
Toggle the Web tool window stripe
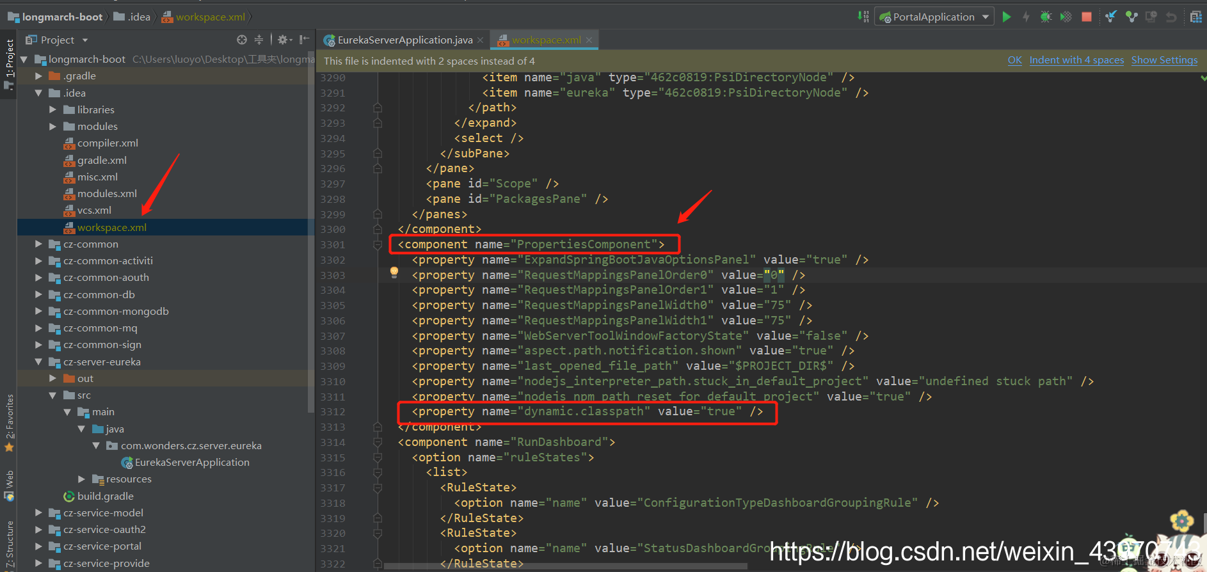[x=9, y=486]
